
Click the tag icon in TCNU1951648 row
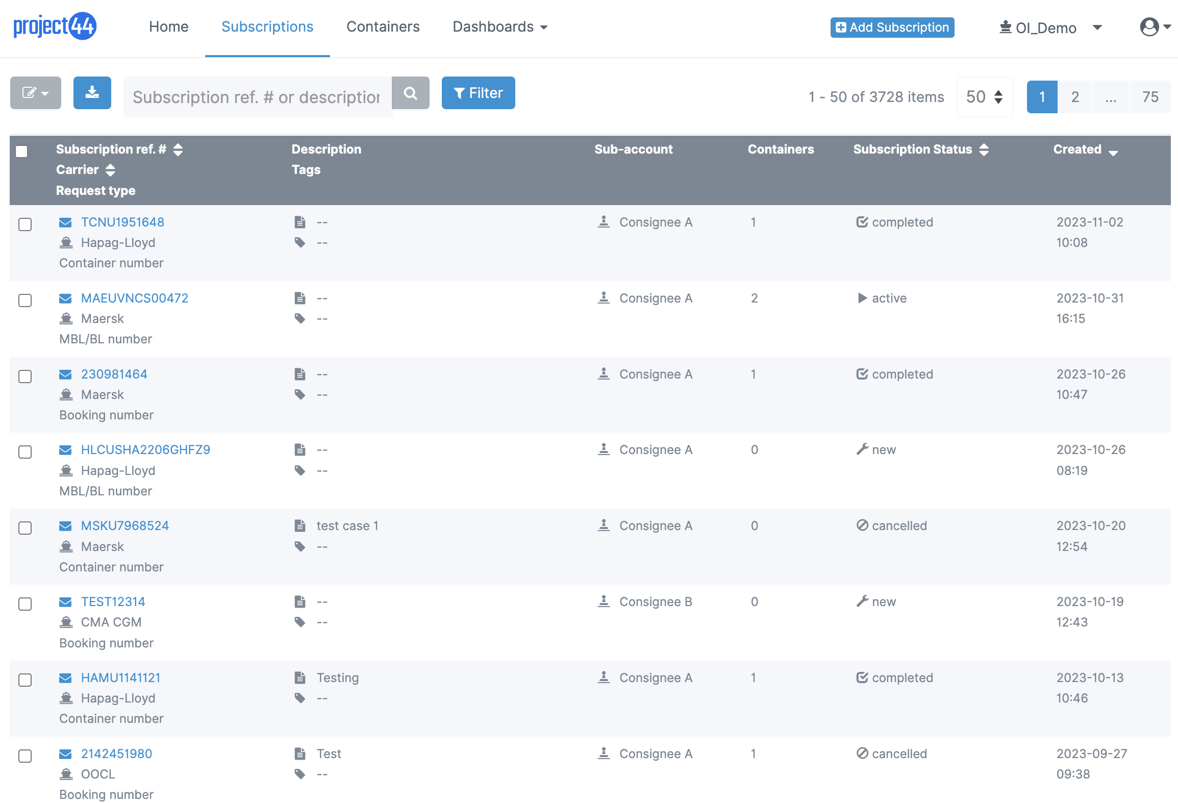coord(300,242)
